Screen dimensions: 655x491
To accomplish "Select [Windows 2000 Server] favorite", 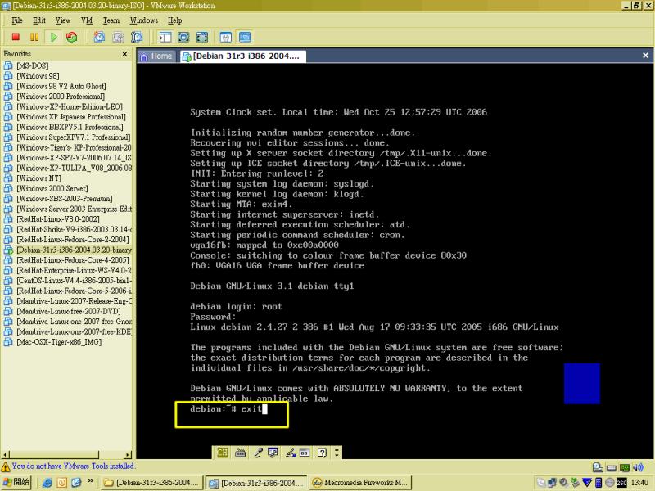I will [52, 188].
